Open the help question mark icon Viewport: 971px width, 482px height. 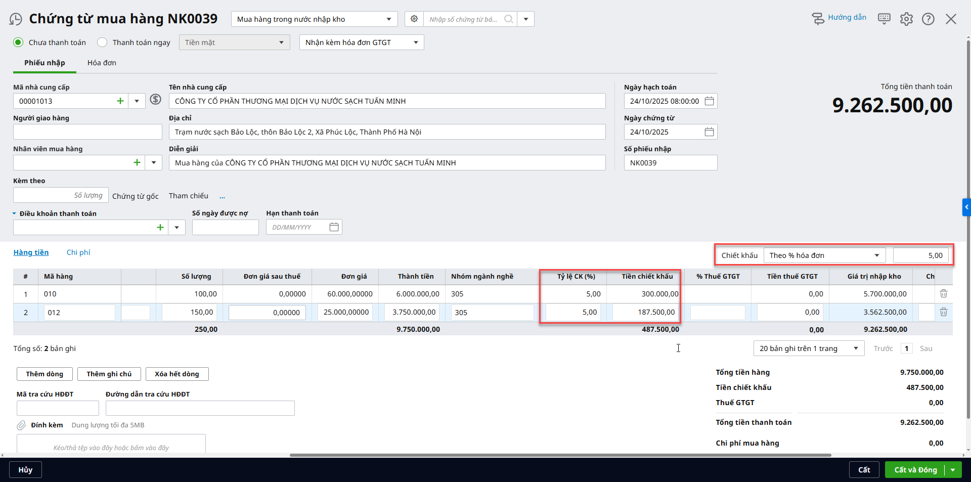(928, 19)
